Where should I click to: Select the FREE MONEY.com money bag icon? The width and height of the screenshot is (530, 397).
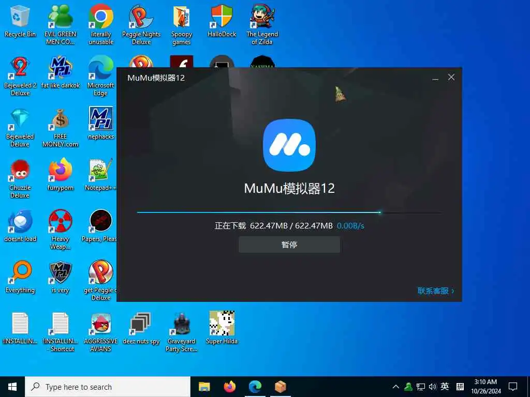[x=61, y=128]
